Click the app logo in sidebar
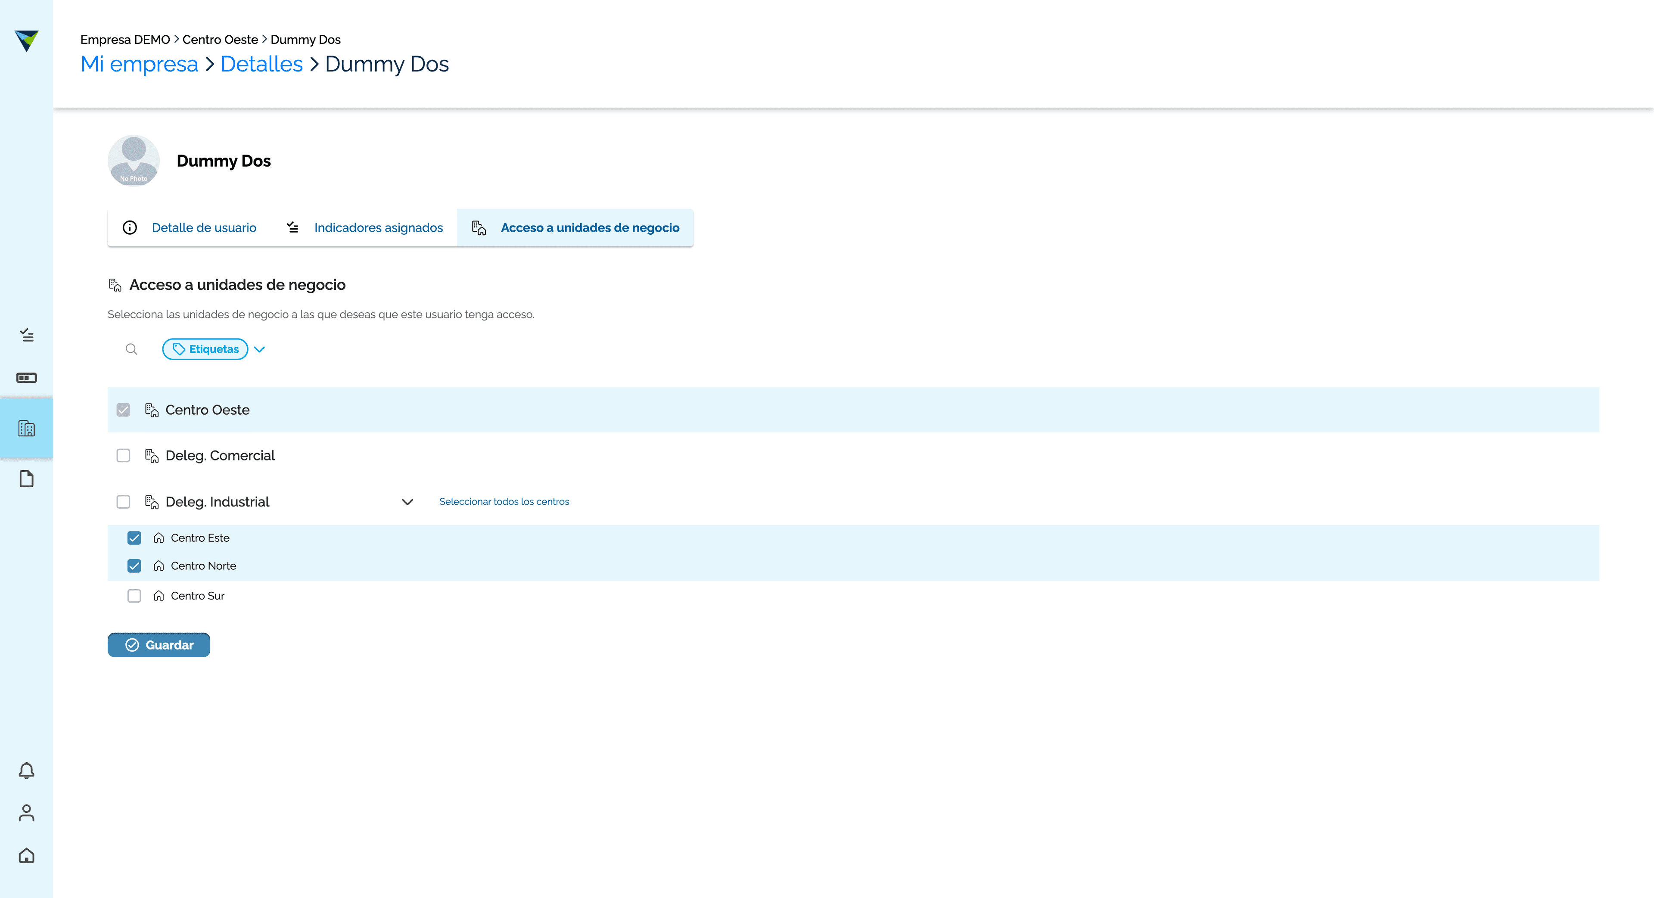Viewport: 1654px width, 898px height. (26, 40)
